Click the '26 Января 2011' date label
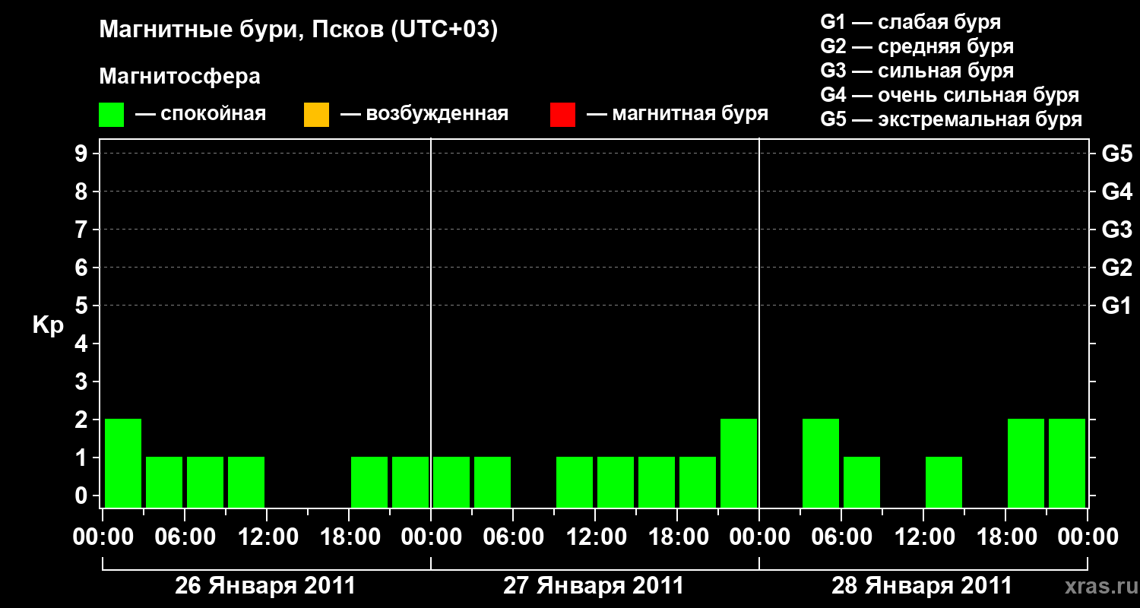Image resolution: width=1140 pixels, height=608 pixels. click(265, 585)
